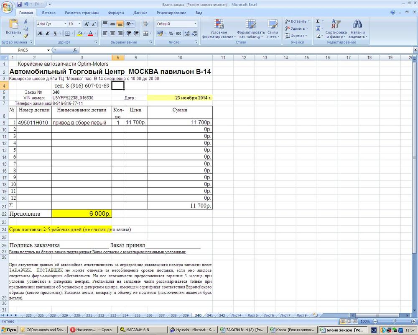Toggle bottom vertical alignment
The height and width of the screenshot is (335, 418).
pyautogui.click(x=120, y=24)
